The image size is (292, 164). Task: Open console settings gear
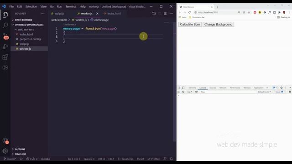pyautogui.click(x=290, y=92)
